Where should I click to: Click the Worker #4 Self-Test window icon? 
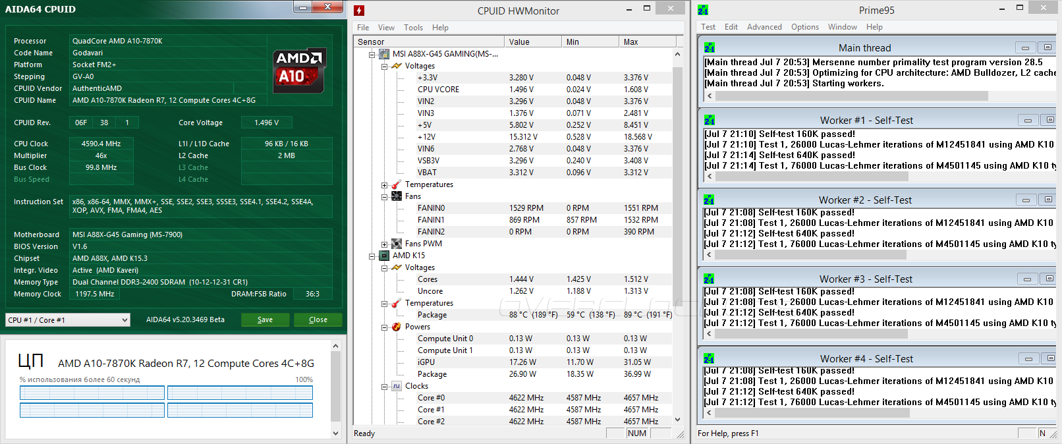pyautogui.click(x=710, y=359)
